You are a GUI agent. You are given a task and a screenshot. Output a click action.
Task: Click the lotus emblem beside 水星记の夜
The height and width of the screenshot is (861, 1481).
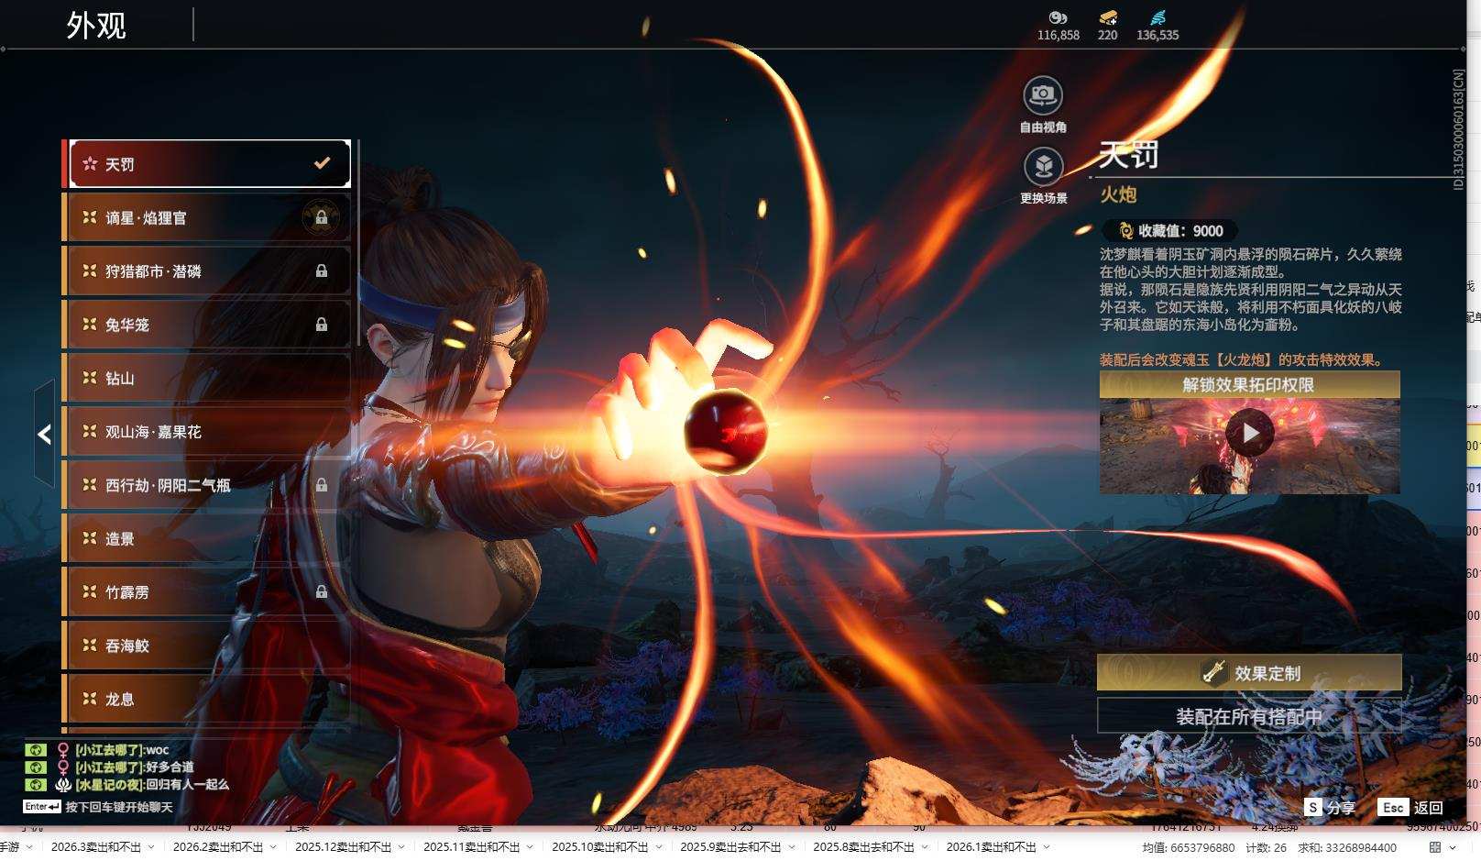[63, 785]
